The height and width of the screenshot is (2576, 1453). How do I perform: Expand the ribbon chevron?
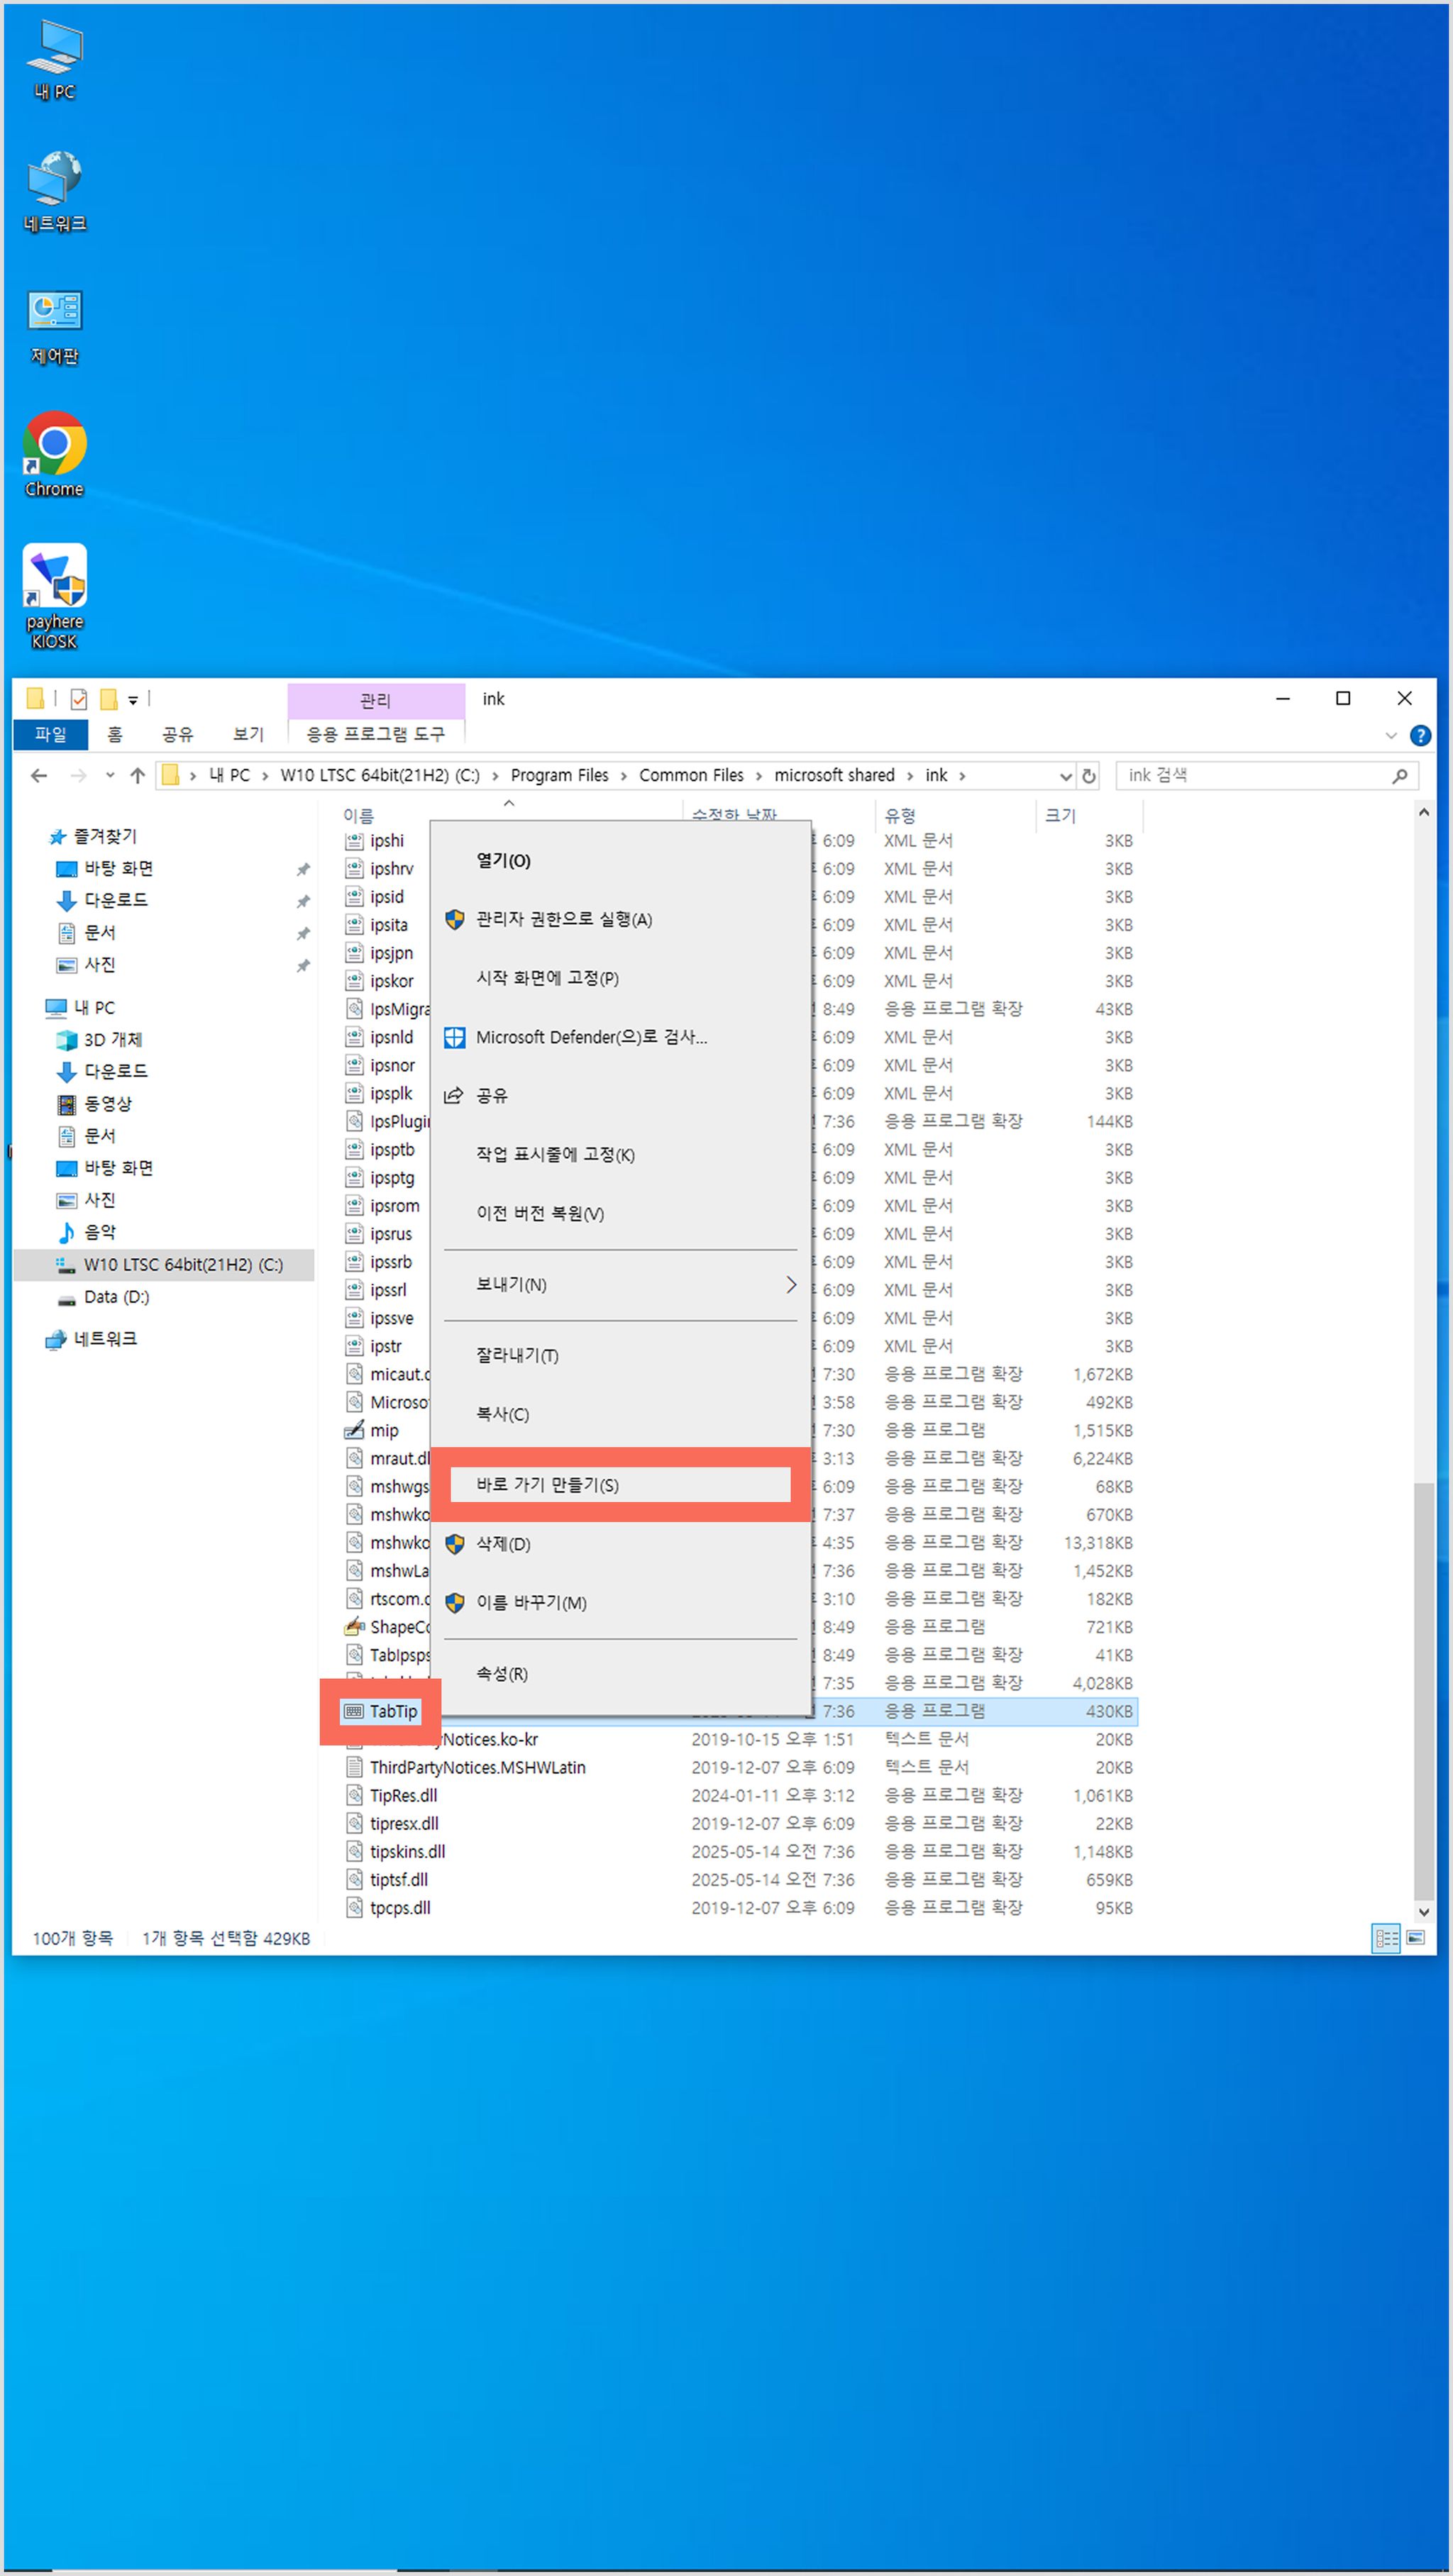pos(1391,735)
